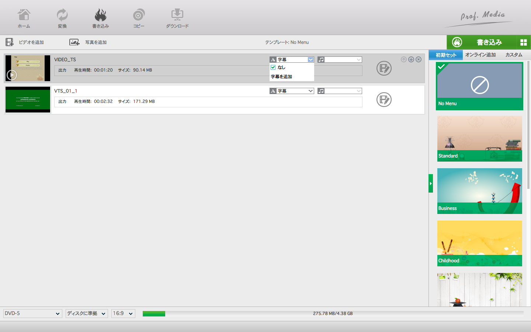Play the VIDEO_TS thumbnail preview
The width and height of the screenshot is (531, 332).
point(12,75)
